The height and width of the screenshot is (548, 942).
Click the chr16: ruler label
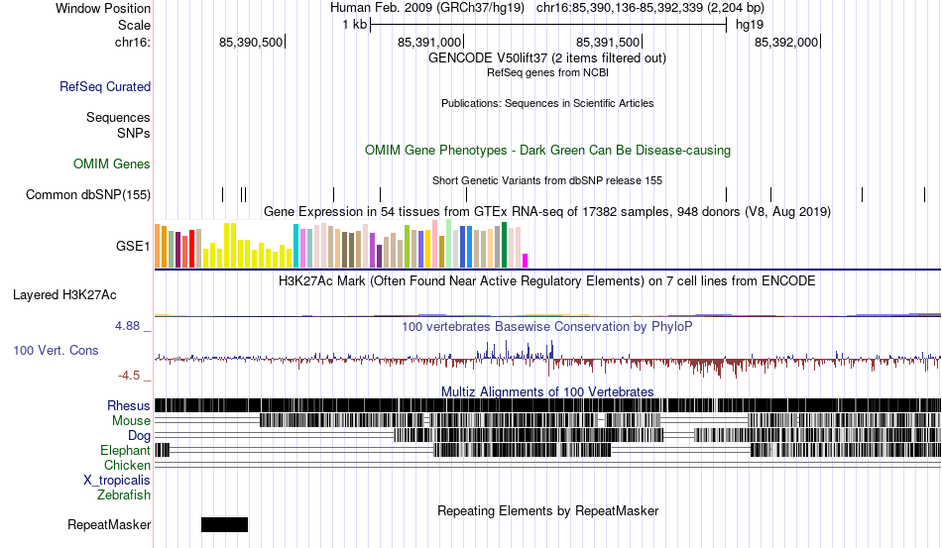pos(133,42)
